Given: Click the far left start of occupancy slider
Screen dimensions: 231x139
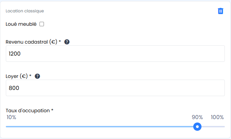Looking at the screenshot, I should tap(7, 127).
